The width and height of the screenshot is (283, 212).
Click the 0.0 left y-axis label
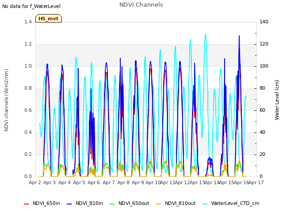[28, 177]
